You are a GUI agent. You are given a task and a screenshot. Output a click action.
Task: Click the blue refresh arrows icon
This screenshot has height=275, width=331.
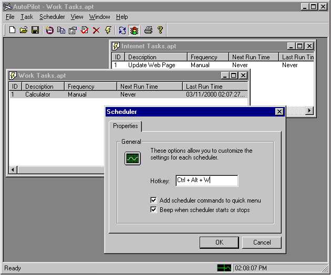click(x=122, y=30)
